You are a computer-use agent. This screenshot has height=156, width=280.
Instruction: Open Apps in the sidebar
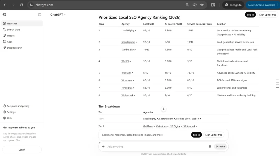(22, 42)
